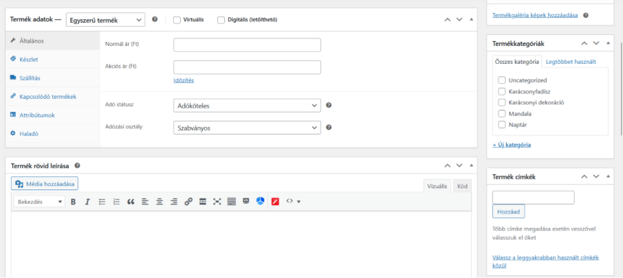The image size is (623, 278).
Task: Insert a numbered list
Action: pyautogui.click(x=116, y=202)
